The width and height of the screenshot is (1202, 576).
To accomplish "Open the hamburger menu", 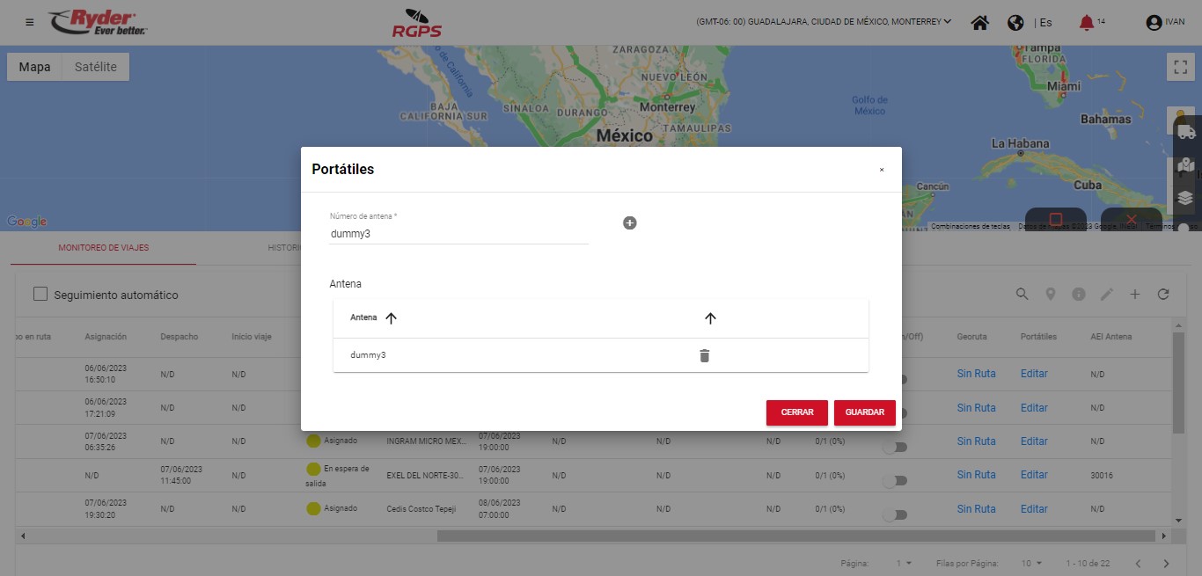I will [x=30, y=23].
